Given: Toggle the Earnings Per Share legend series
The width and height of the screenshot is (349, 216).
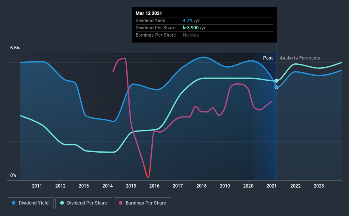Looking at the screenshot, I should 143,203.
